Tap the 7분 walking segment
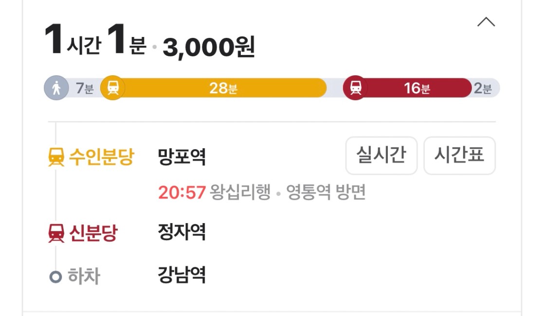The height and width of the screenshot is (316, 544). point(85,88)
